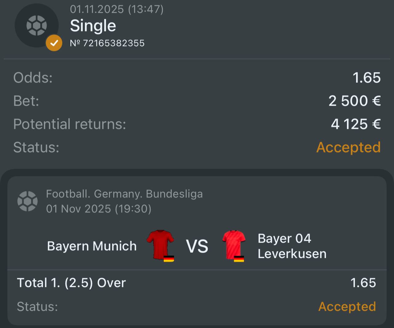The width and height of the screenshot is (394, 328).
Task: Click the 1.65 odds beside Total Over market
Action: coord(363,283)
